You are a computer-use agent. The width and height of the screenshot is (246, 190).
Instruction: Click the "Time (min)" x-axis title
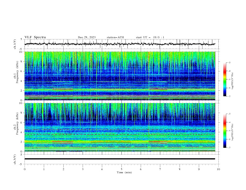pos(124,172)
